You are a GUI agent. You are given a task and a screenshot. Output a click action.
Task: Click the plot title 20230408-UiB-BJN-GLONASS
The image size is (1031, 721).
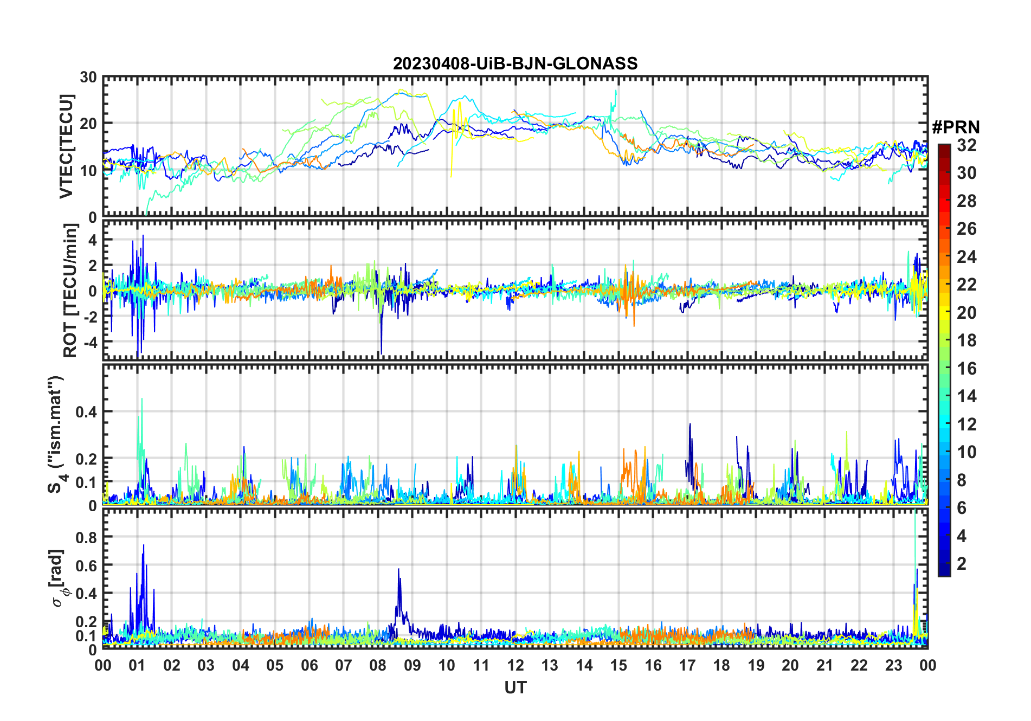(x=515, y=64)
